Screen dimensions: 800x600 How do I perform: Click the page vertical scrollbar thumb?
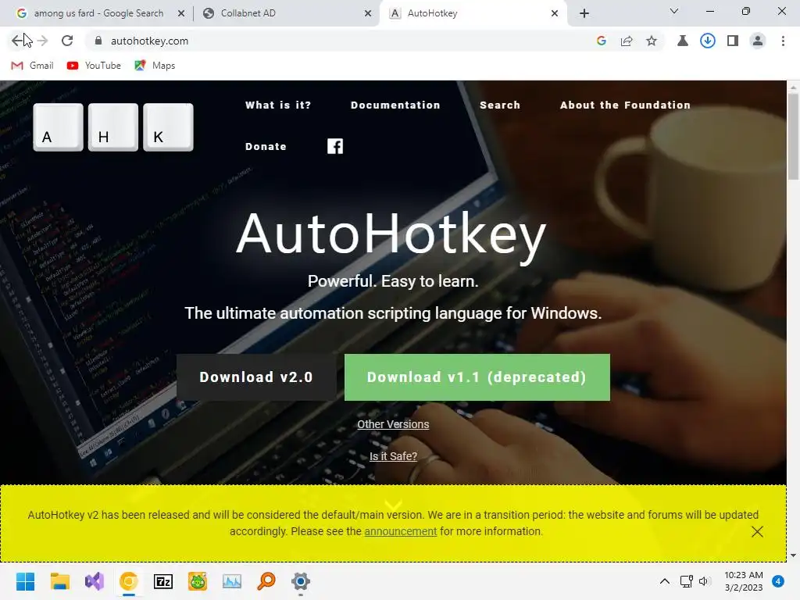(x=793, y=137)
